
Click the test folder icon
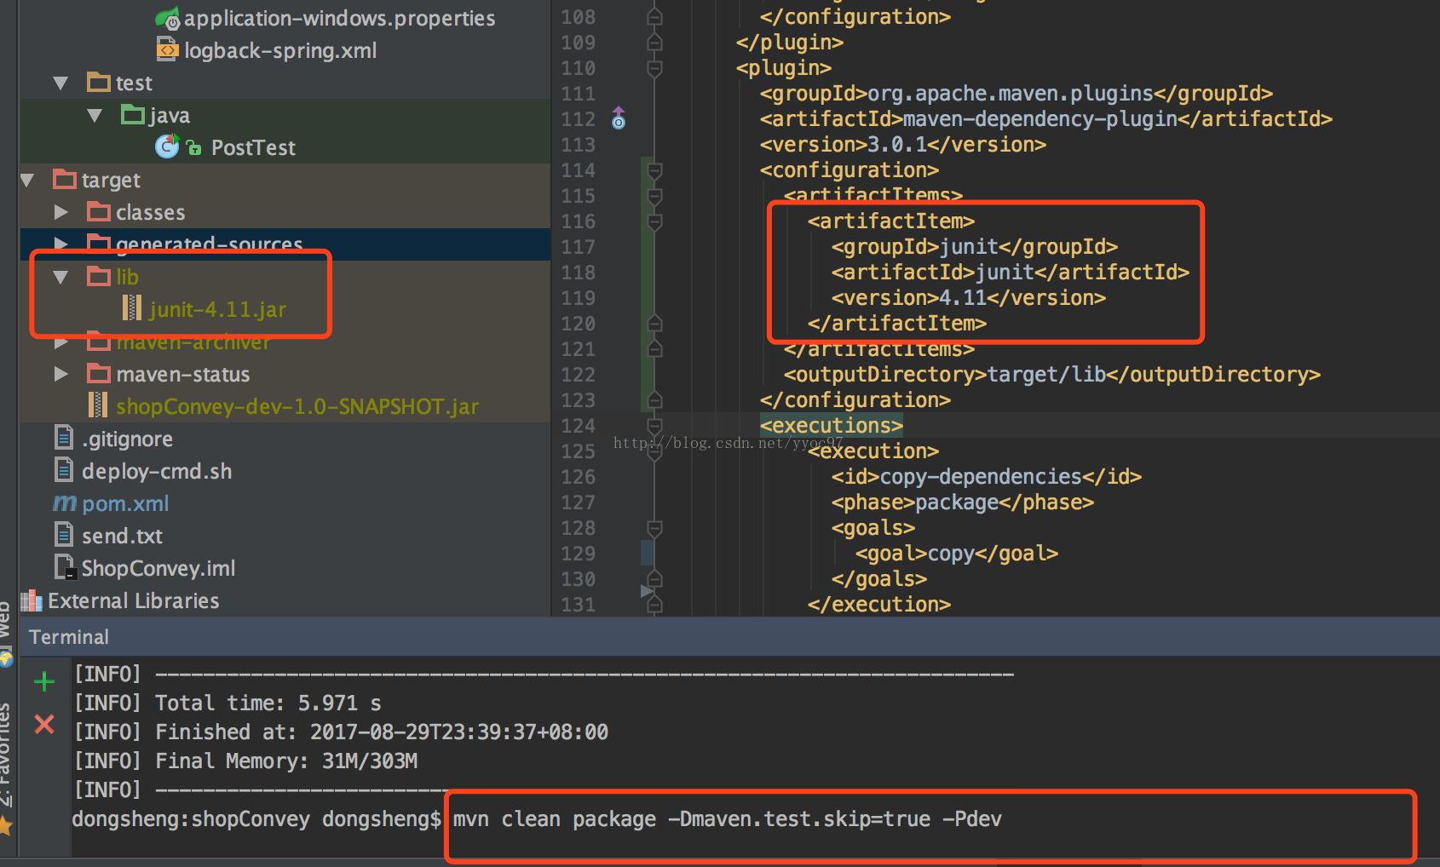99,82
